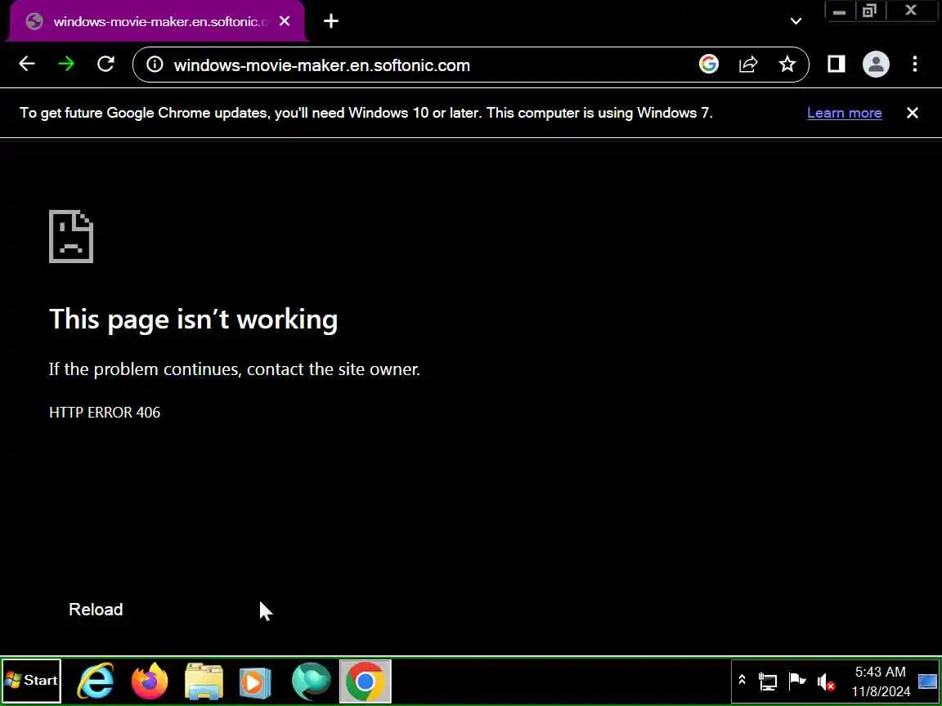942x706 pixels.
Task: Click the green forward arrow
Action: (x=66, y=64)
